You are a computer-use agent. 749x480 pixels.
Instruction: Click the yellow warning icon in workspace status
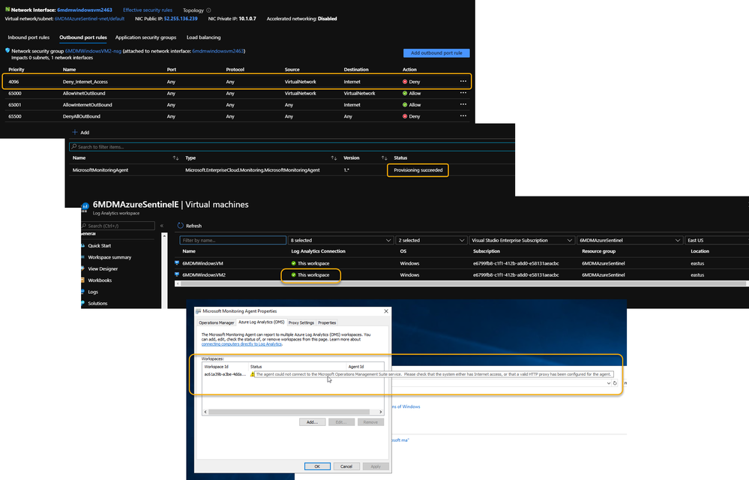252,374
